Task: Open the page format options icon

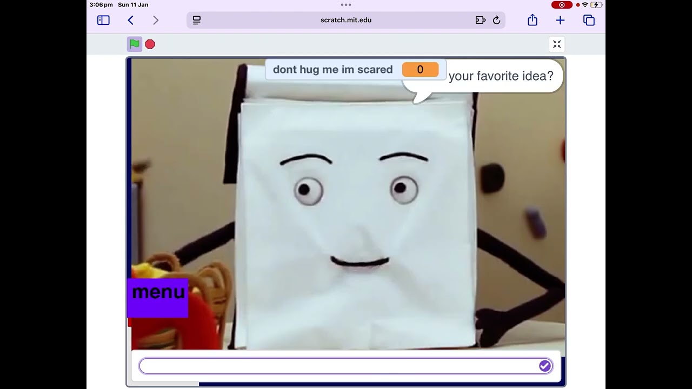Action: pos(197,21)
